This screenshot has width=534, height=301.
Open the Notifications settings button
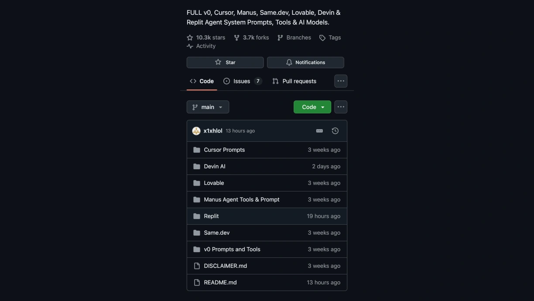click(x=305, y=62)
